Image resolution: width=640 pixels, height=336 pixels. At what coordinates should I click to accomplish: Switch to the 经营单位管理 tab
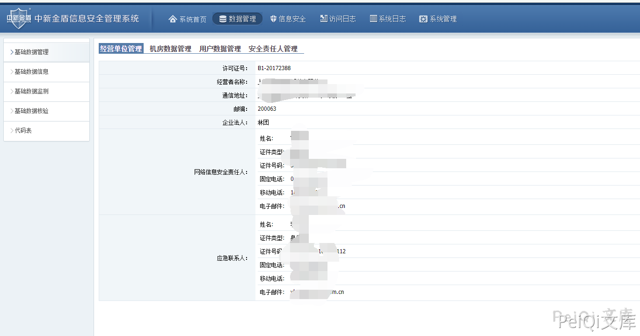point(121,49)
